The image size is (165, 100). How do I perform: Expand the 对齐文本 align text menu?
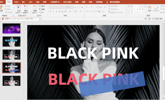pyautogui.click(x=113, y=9)
